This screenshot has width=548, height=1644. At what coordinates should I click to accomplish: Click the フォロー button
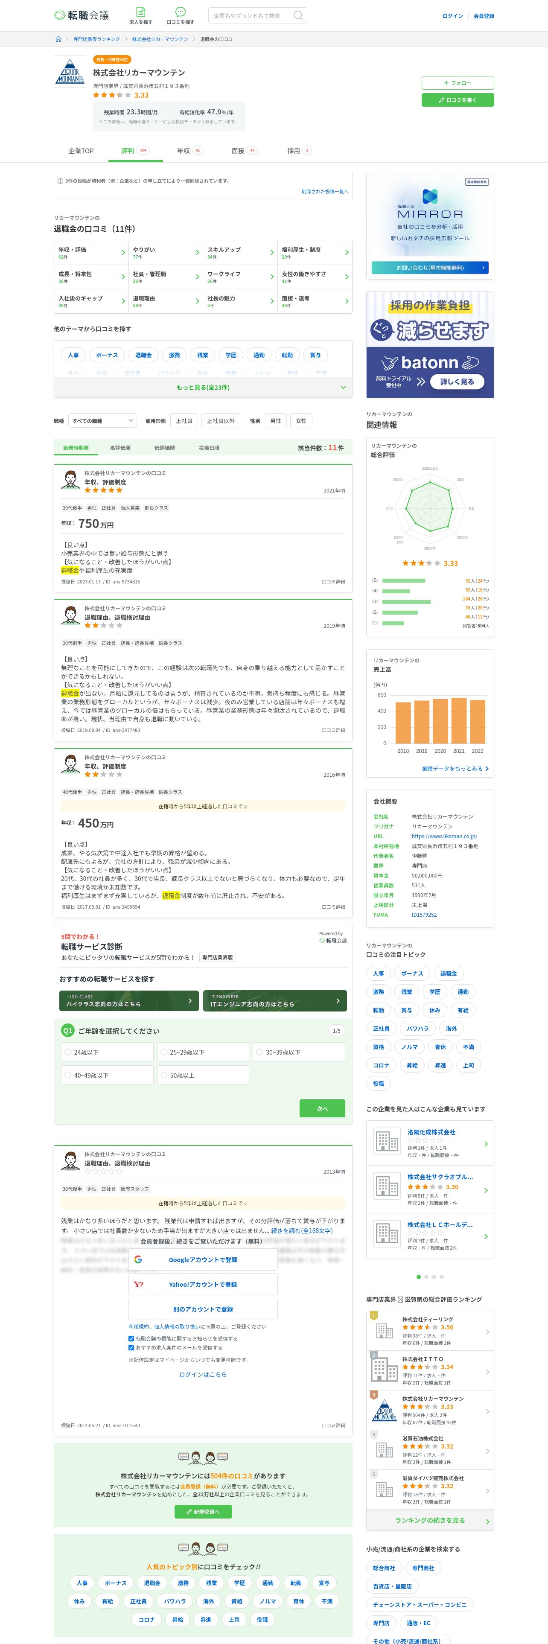pyautogui.click(x=458, y=83)
